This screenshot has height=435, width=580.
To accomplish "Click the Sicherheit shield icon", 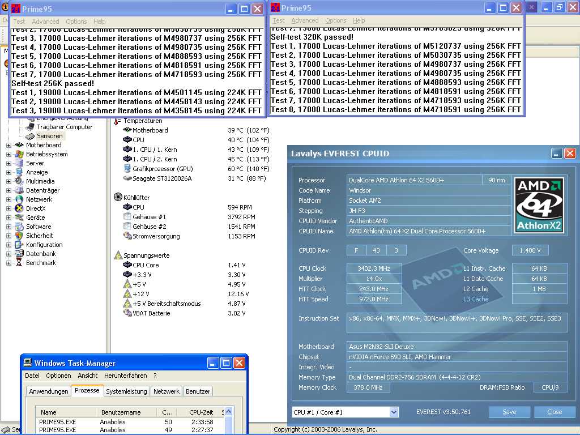I will click(19, 236).
